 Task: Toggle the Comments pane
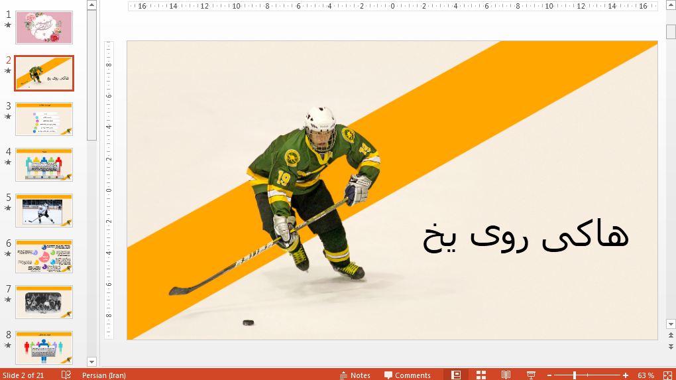pyautogui.click(x=407, y=375)
